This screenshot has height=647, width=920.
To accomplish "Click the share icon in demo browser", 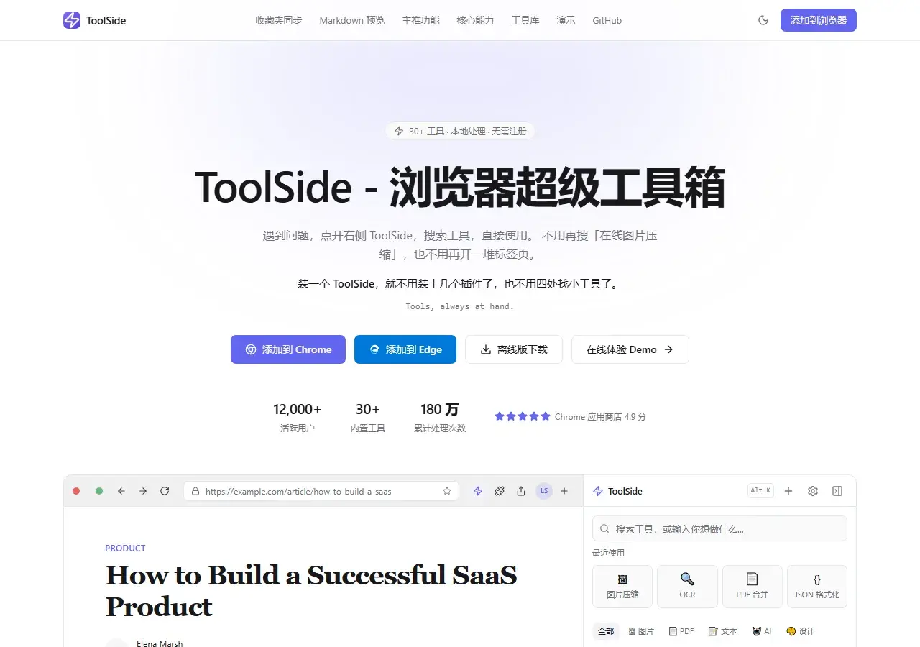I will (x=521, y=491).
